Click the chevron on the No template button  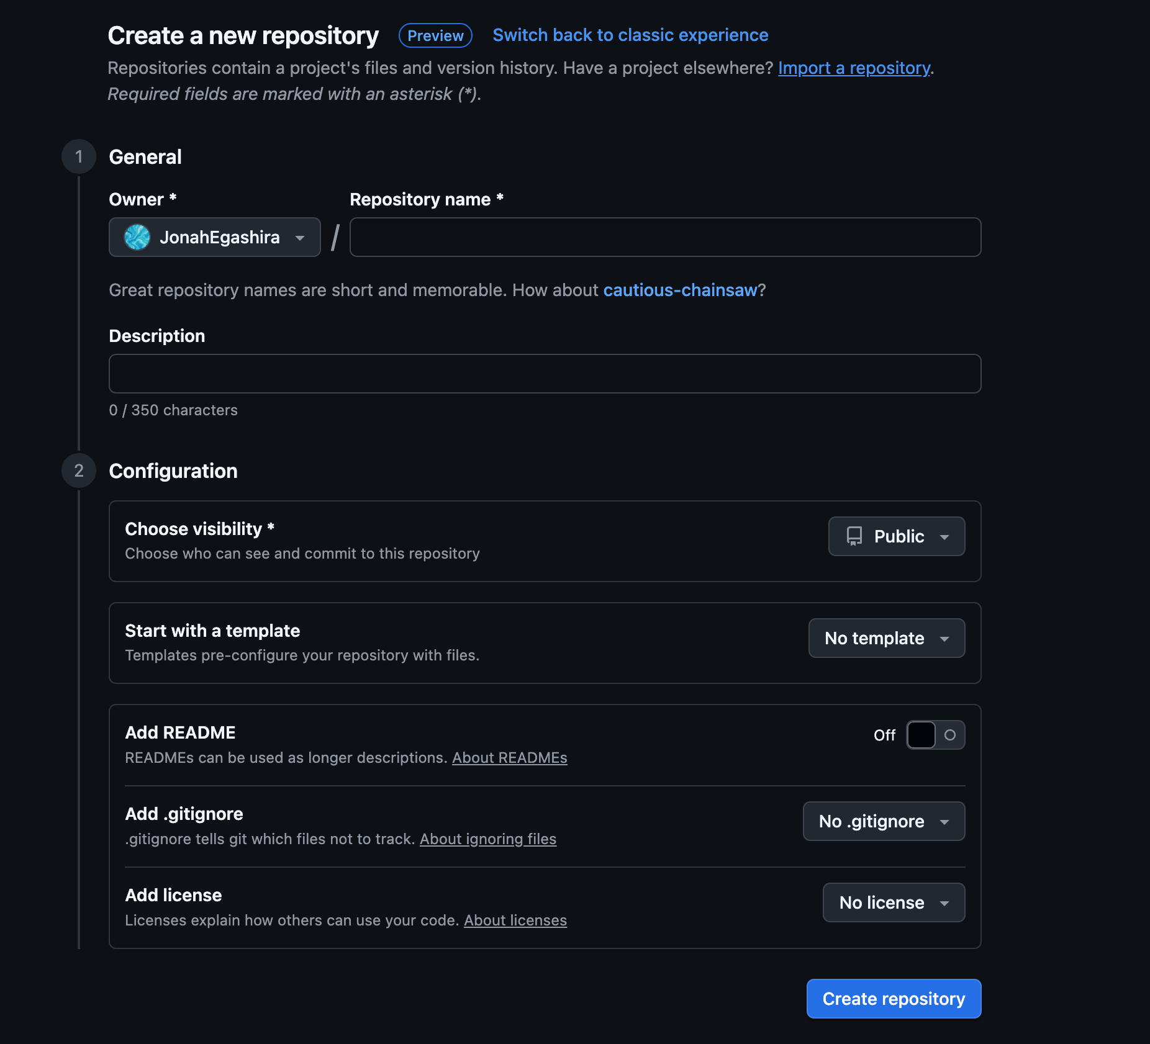point(945,638)
